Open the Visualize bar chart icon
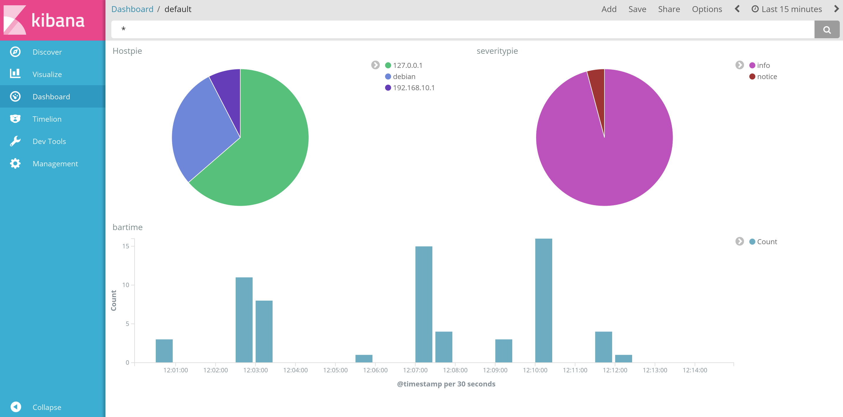The width and height of the screenshot is (843, 417). [15, 74]
